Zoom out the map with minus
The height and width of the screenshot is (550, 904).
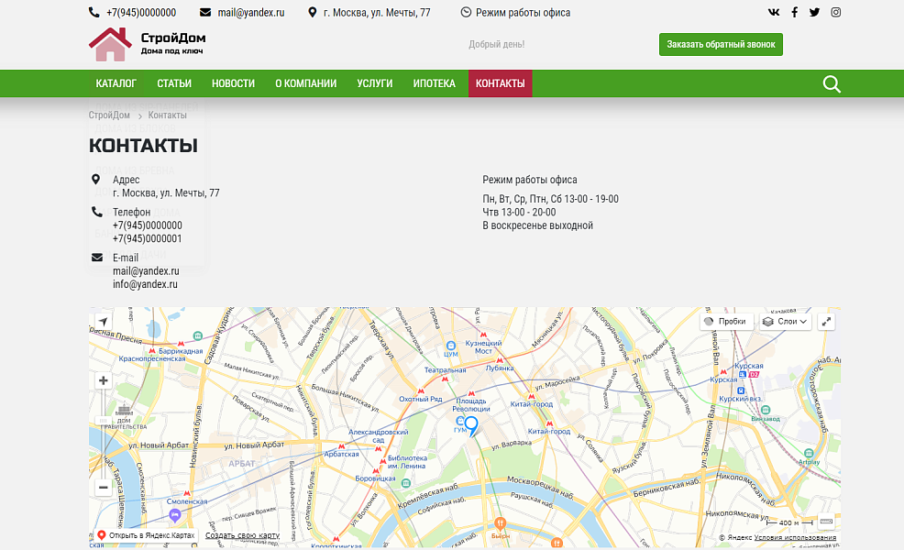pyautogui.click(x=104, y=488)
